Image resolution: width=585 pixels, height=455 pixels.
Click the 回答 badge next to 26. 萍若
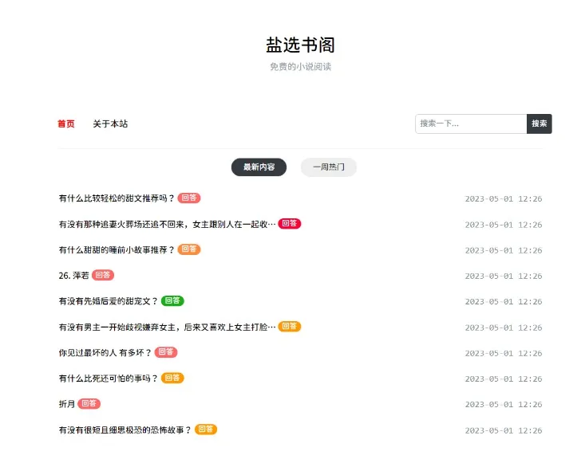pyautogui.click(x=103, y=276)
